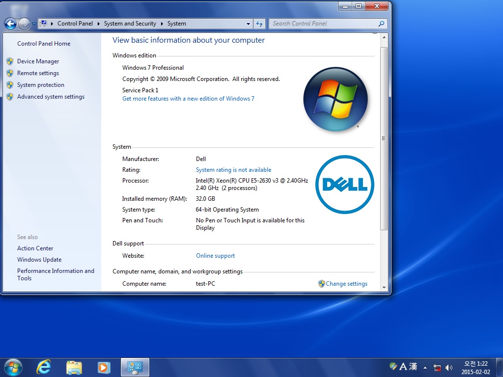This screenshot has height=377, width=503.
Task: Open Advanced system settings
Action: click(51, 97)
